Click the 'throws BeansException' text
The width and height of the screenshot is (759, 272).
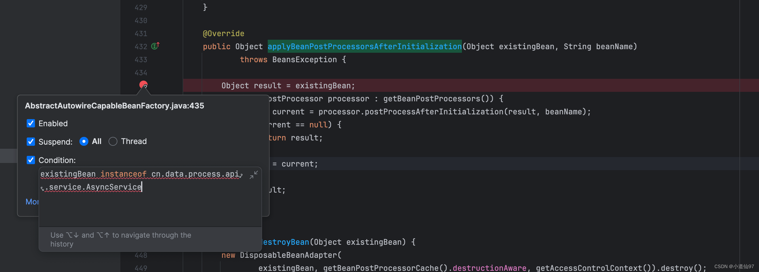pyautogui.click(x=288, y=60)
